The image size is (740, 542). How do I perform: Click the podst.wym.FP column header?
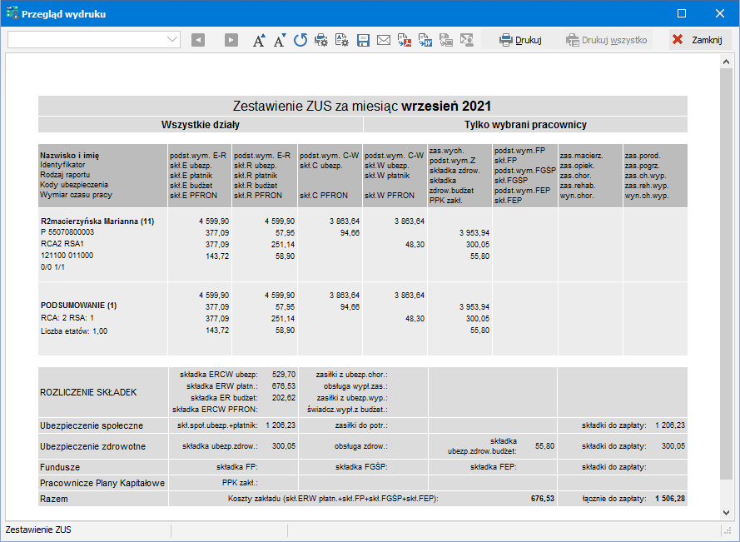coord(519,151)
